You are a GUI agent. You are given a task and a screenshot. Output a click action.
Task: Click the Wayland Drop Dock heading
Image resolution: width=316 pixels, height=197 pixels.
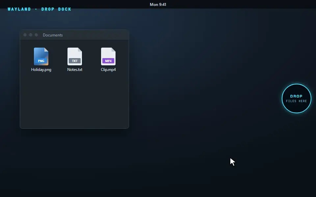(39, 9)
